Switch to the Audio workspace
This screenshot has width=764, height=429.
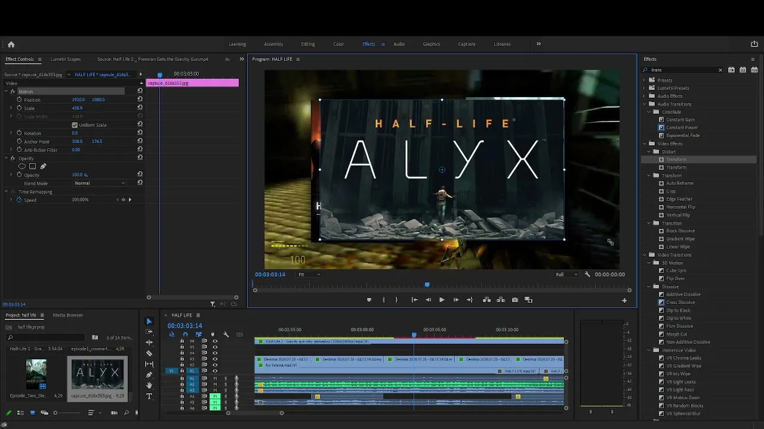[399, 44]
